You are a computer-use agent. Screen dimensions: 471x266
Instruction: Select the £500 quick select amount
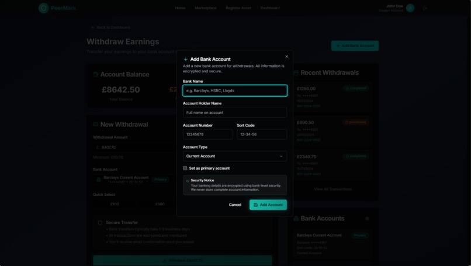click(160, 204)
